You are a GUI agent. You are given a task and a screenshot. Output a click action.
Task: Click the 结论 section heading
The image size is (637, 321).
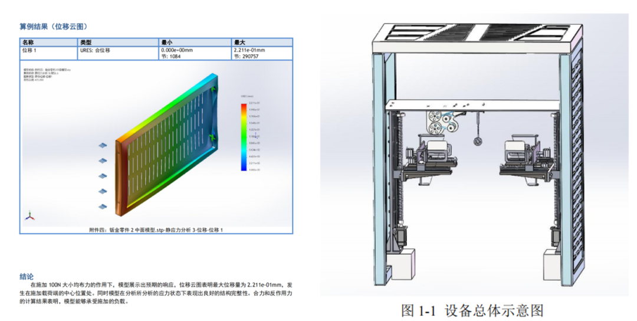pyautogui.click(x=27, y=276)
